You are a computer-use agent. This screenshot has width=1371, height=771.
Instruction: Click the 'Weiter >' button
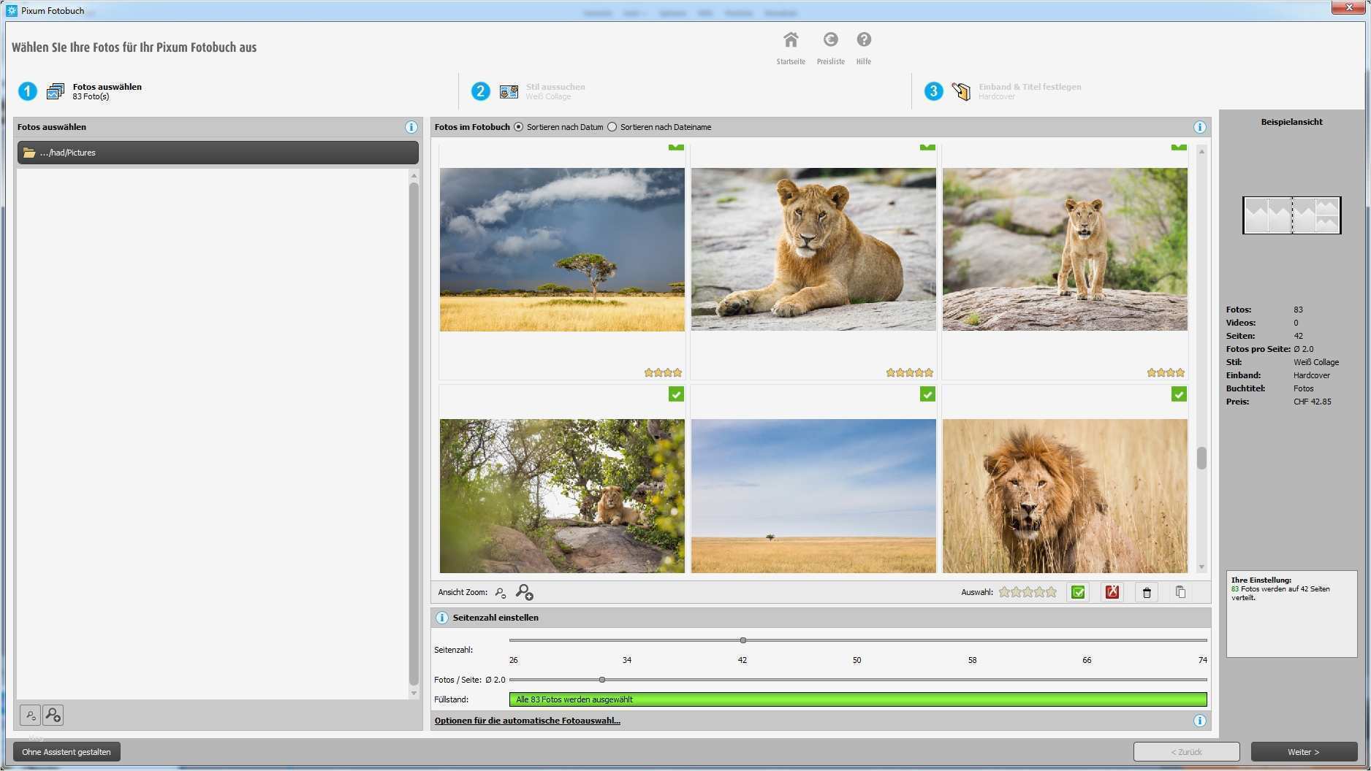(1303, 751)
